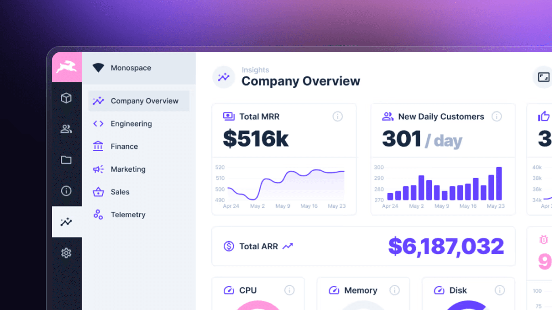Screen dimensions: 552x310
Task: Click the round Insights icon beside page title
Action: click(224, 77)
